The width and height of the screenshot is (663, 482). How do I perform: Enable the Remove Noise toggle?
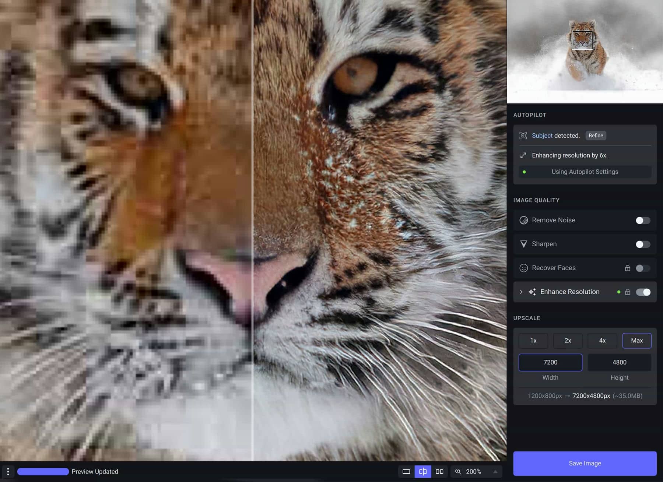click(x=642, y=220)
